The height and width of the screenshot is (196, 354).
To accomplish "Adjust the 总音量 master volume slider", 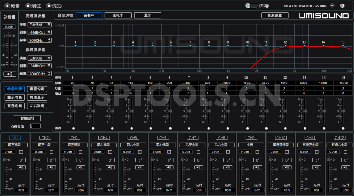I will [9, 35].
